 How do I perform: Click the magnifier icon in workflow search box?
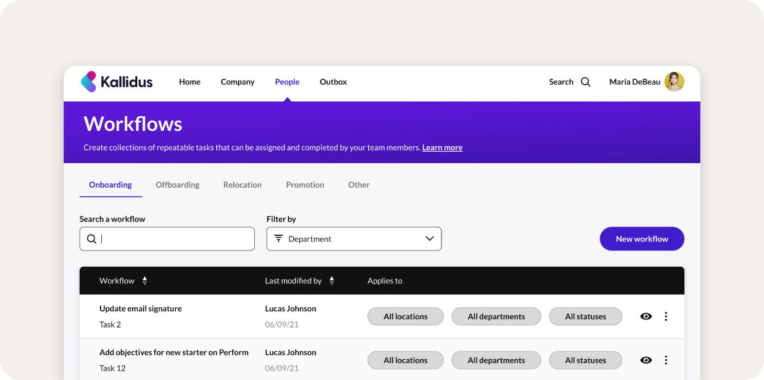tap(92, 239)
